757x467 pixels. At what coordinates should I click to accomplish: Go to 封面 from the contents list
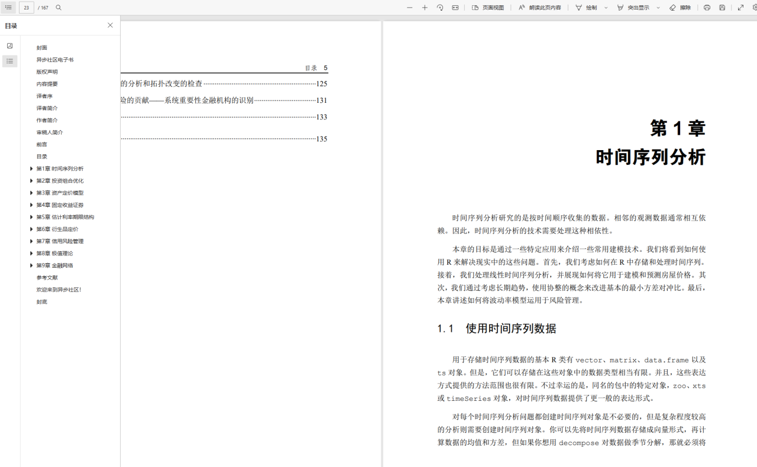point(42,47)
